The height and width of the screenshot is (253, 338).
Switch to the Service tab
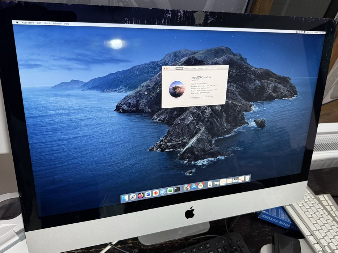point(214,68)
